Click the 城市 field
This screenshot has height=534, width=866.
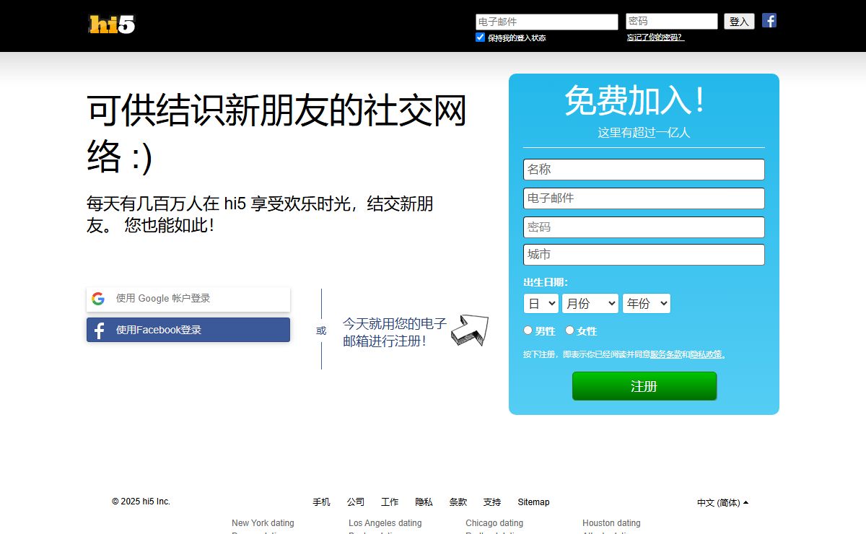pyautogui.click(x=644, y=255)
